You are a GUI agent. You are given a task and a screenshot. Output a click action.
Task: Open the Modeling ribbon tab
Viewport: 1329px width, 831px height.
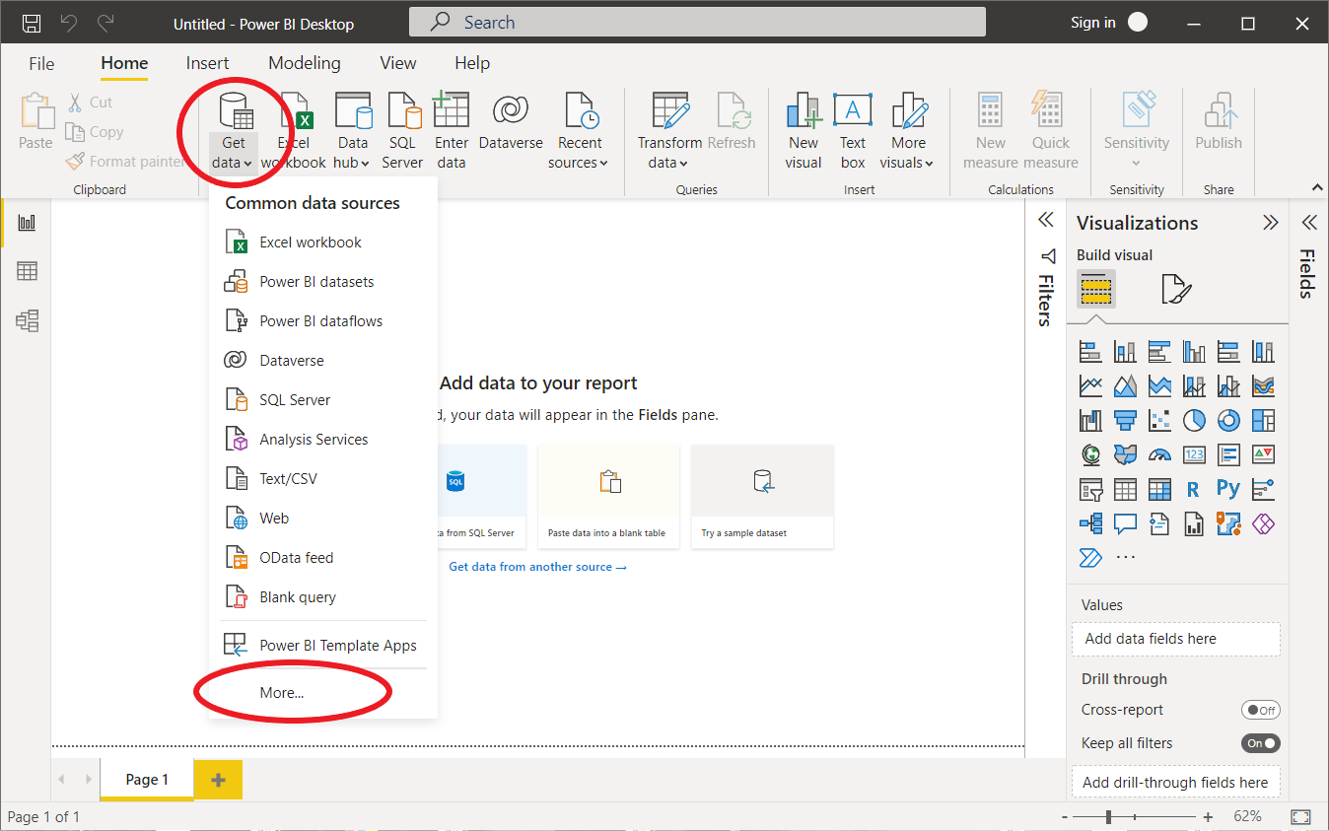tap(304, 63)
